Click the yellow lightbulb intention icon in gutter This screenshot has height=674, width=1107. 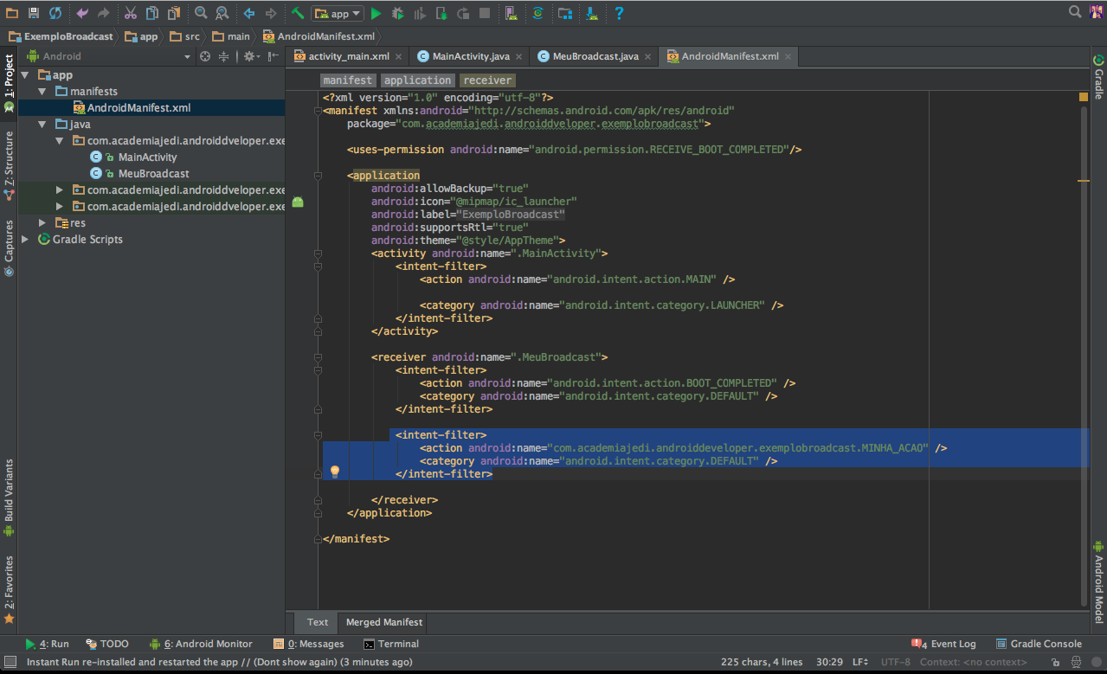[335, 472]
